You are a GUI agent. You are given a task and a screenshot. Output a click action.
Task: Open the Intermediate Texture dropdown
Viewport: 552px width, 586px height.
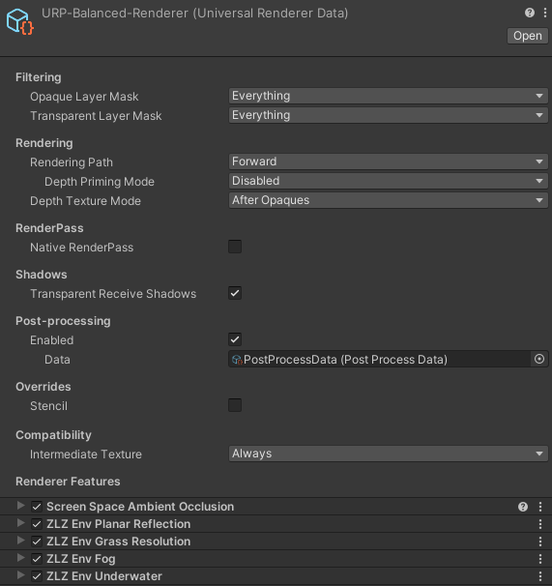pos(389,454)
